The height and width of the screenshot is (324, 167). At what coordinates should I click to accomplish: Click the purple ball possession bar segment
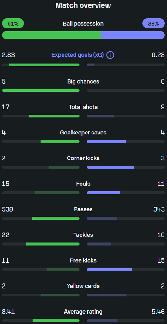[x=133, y=35]
